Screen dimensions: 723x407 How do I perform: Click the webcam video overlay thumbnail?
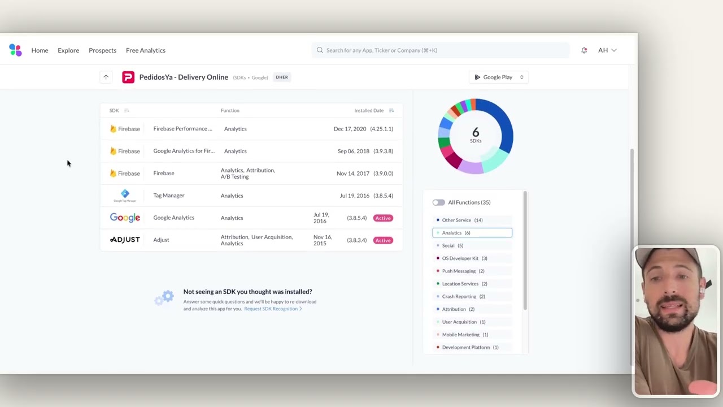676,321
